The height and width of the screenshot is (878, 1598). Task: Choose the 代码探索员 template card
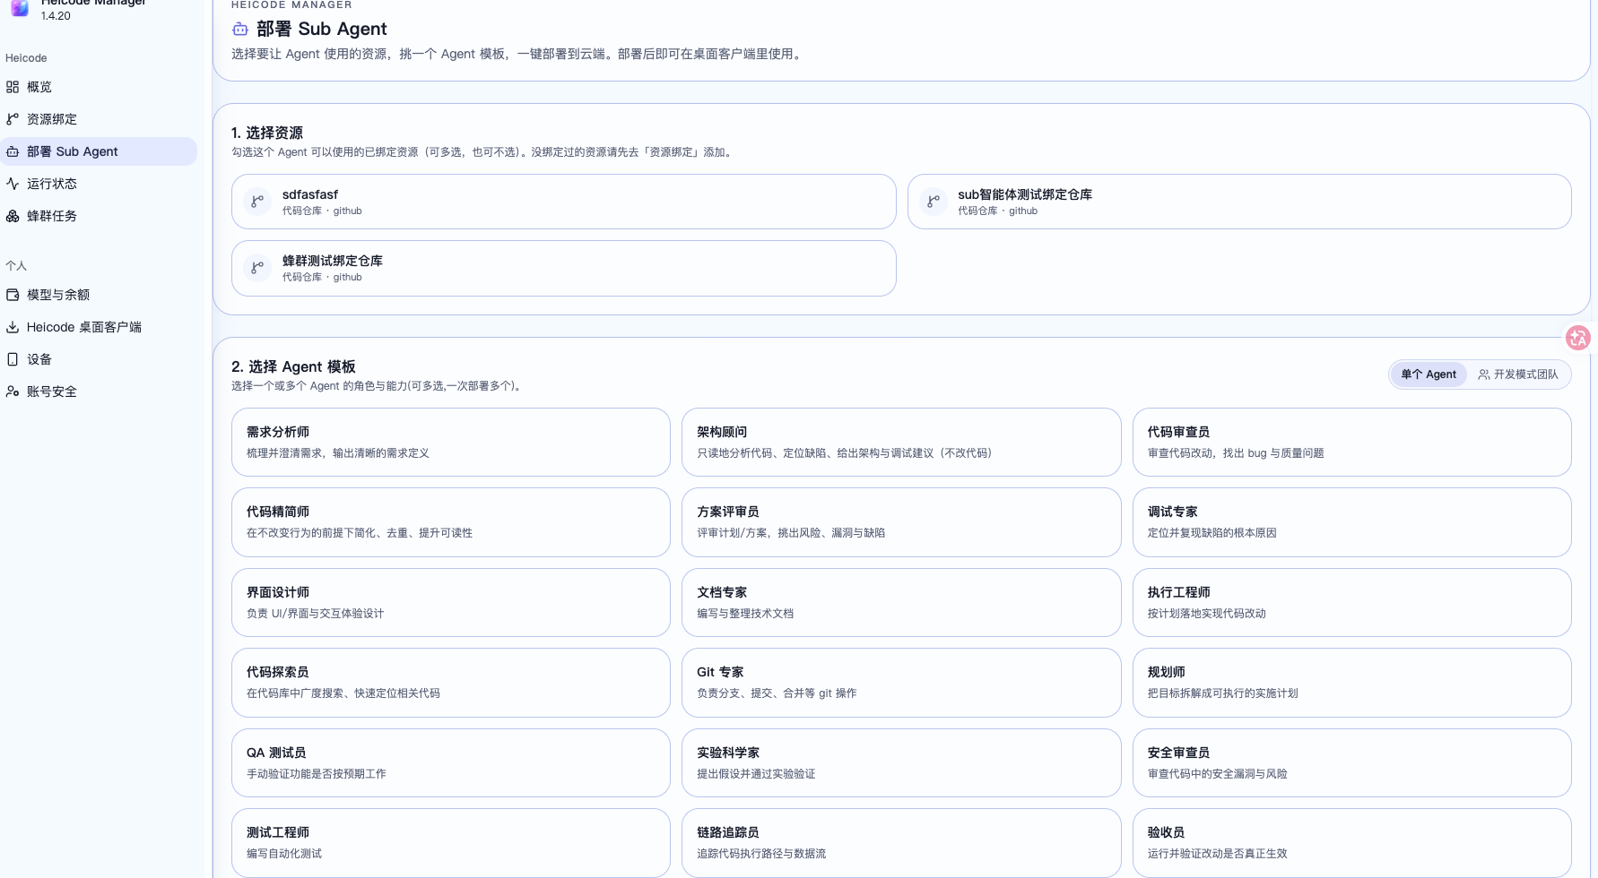click(x=451, y=683)
